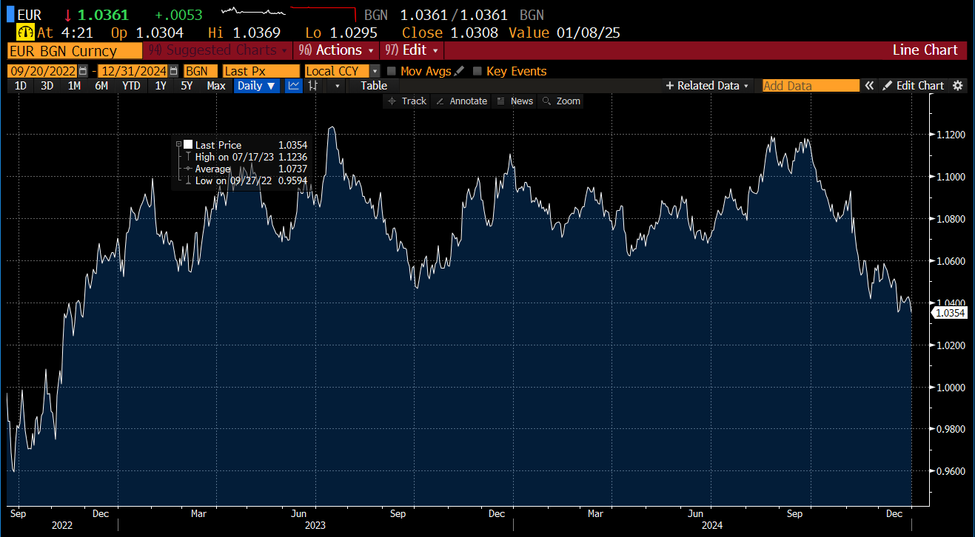Enable the Key Events checkbox

coord(478,71)
